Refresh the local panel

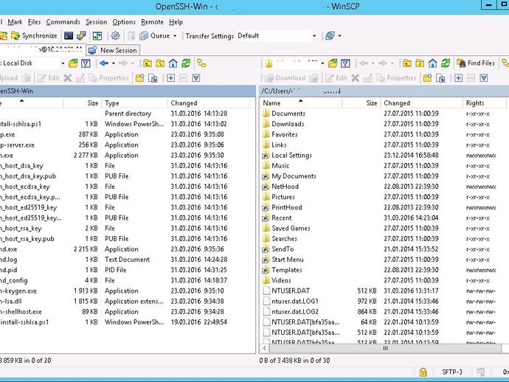[186, 63]
